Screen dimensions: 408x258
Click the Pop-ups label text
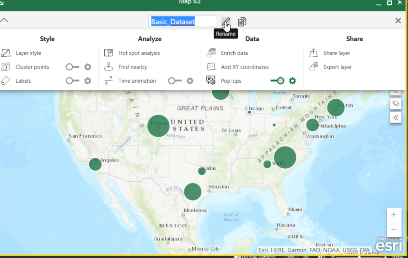(x=231, y=81)
